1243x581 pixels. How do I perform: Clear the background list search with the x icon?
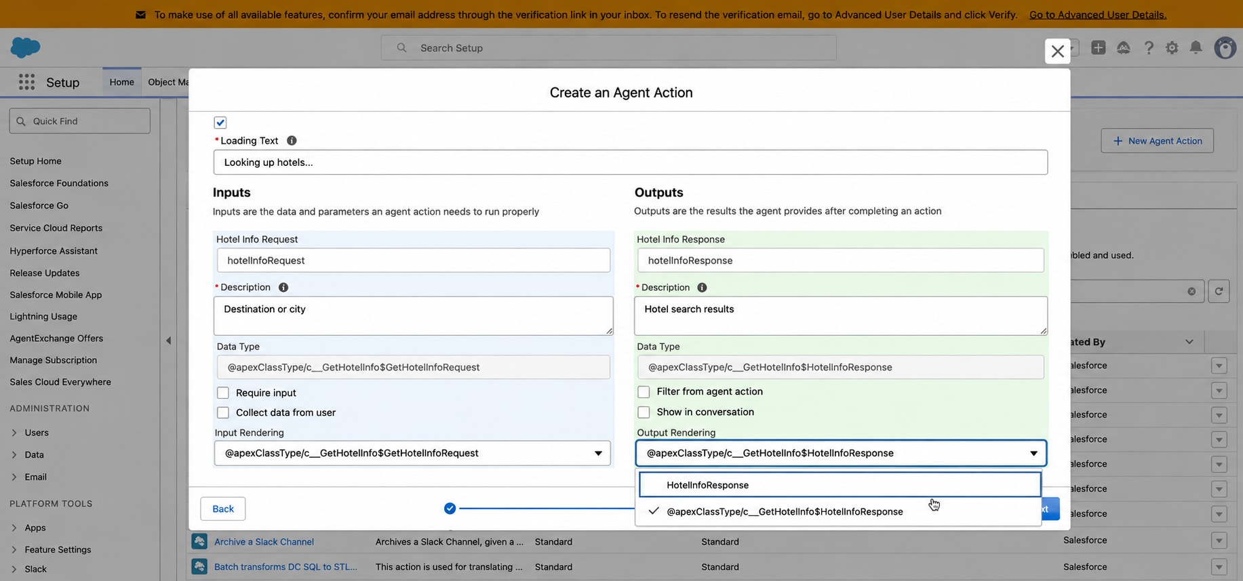(x=1191, y=291)
